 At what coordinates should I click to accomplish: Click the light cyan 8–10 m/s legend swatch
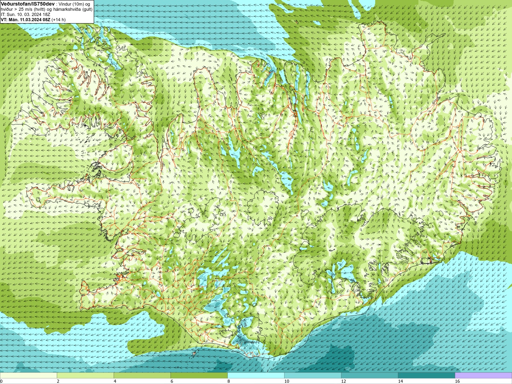click(256, 375)
